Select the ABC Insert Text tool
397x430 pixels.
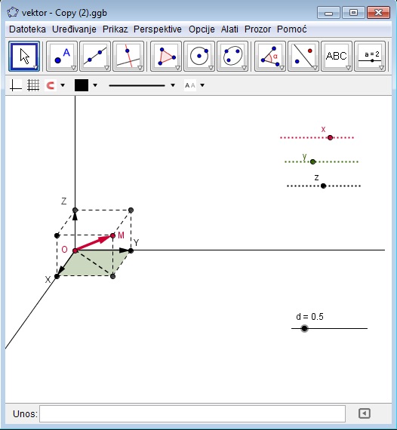(337, 57)
